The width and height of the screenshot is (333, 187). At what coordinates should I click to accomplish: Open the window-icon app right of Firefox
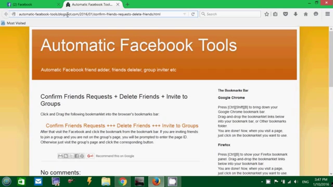click(x=172, y=182)
